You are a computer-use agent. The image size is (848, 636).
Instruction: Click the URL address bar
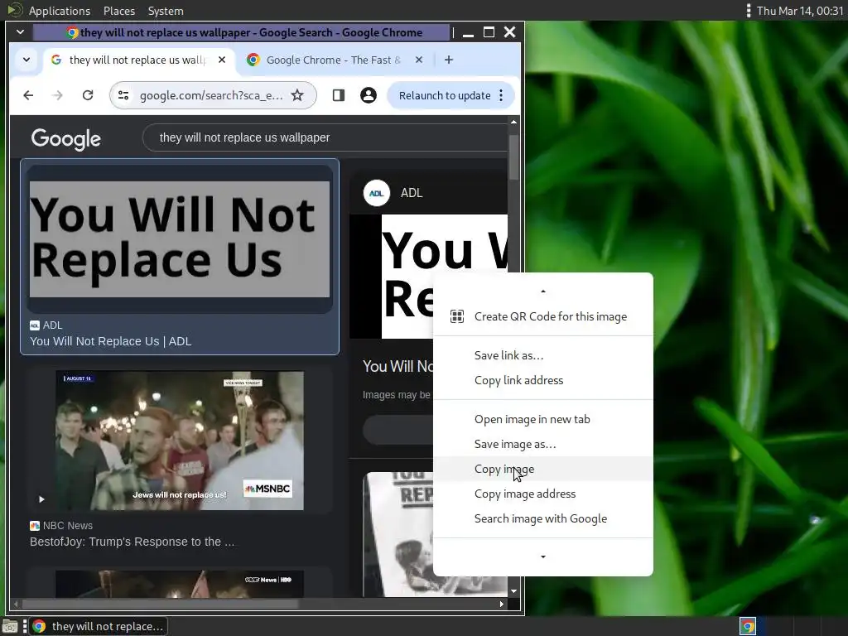pyautogui.click(x=211, y=96)
